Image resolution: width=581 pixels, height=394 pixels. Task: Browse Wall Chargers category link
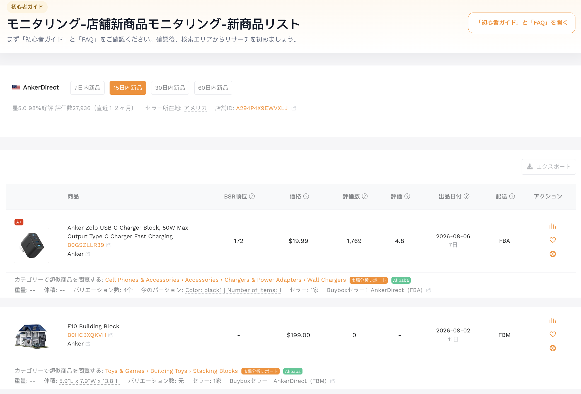[x=326, y=280]
